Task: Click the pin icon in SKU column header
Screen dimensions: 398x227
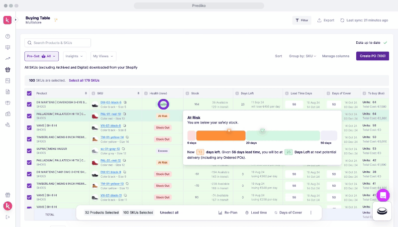Action: 138,94
